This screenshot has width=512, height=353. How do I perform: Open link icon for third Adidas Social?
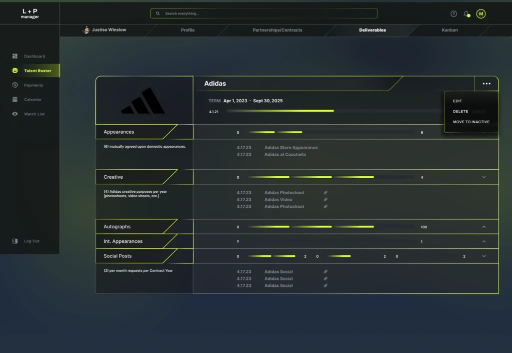(325, 286)
